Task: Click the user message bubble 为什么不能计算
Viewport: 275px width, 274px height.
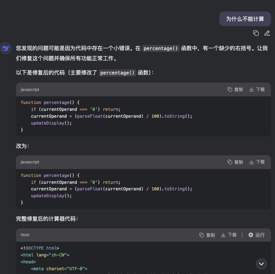Action: pyautogui.click(x=245, y=19)
